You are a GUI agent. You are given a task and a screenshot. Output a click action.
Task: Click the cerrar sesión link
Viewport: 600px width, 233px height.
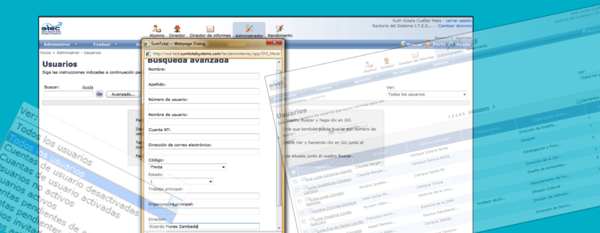[459, 20]
